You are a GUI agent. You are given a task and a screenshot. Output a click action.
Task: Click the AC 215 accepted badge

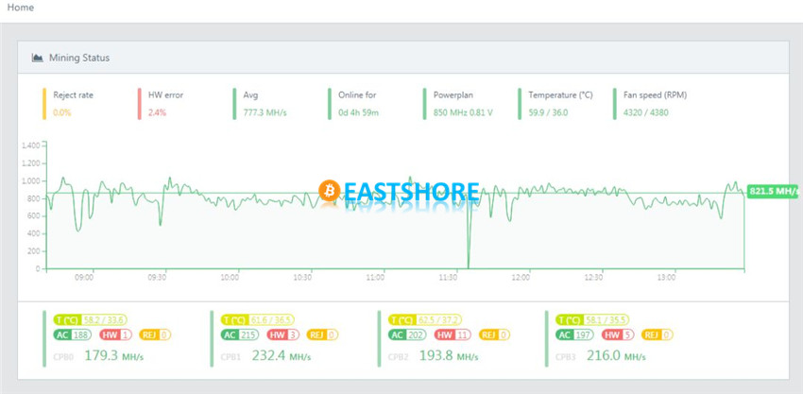coord(240,335)
